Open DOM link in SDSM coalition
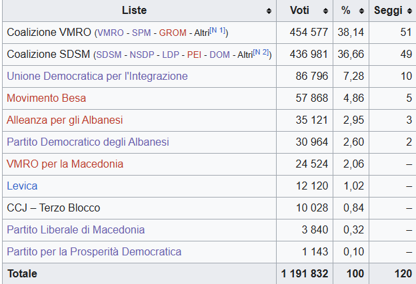The image size is (416, 284). coord(220,55)
